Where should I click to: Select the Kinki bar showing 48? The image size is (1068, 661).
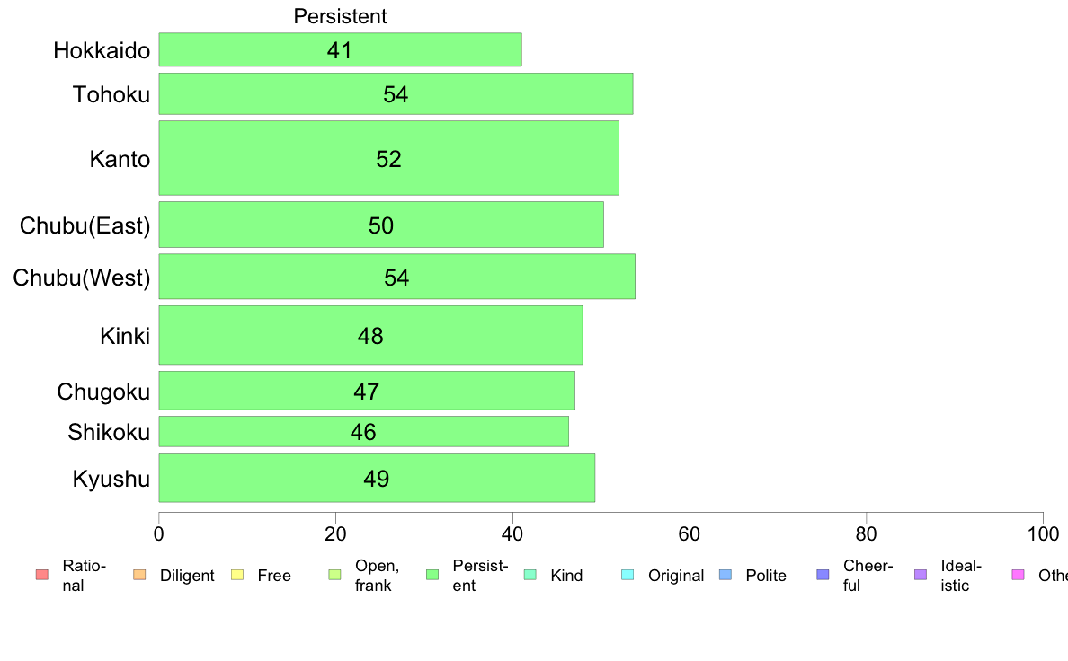pyautogui.click(x=370, y=335)
